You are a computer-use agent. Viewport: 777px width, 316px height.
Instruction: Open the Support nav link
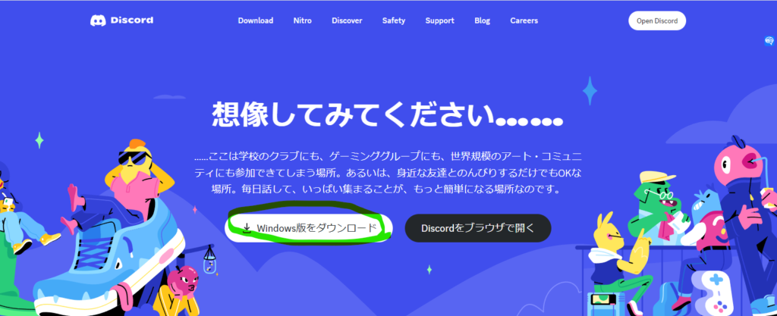pyautogui.click(x=439, y=20)
